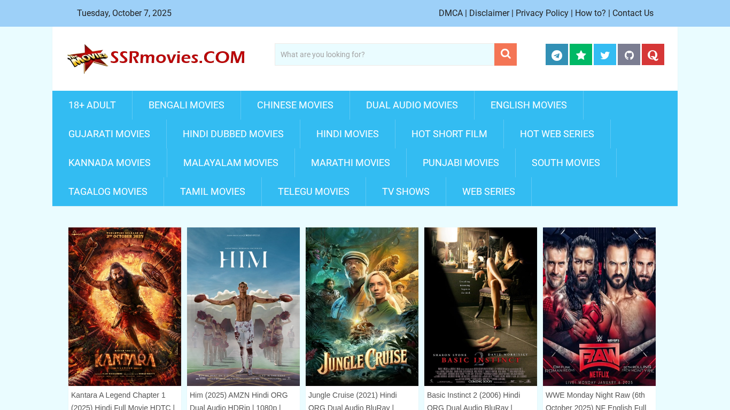Click the WWE Monday Night Raw title
The width and height of the screenshot is (730, 410).
coord(596,401)
